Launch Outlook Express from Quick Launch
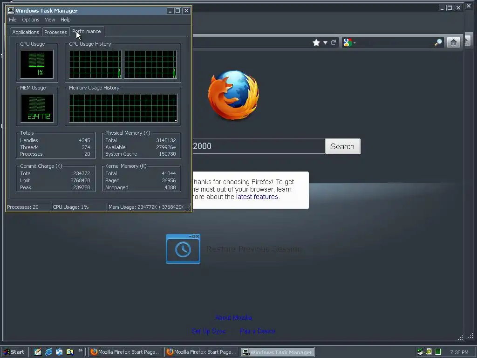477x358 pixels. (59, 352)
